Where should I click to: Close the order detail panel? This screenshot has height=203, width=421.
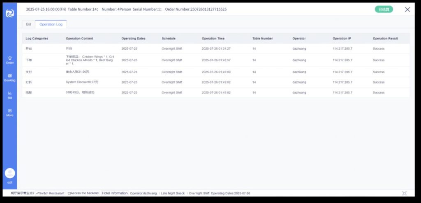click(407, 9)
